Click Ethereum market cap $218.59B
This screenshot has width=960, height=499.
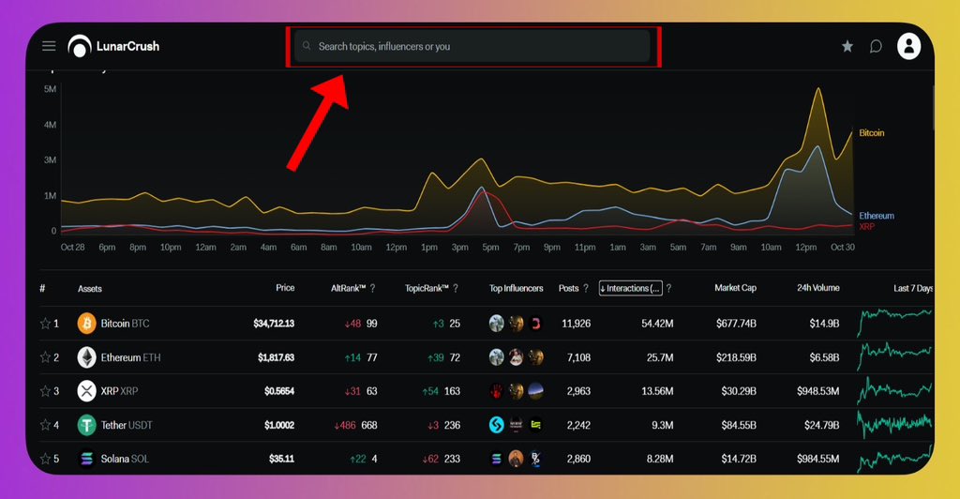[x=736, y=357]
